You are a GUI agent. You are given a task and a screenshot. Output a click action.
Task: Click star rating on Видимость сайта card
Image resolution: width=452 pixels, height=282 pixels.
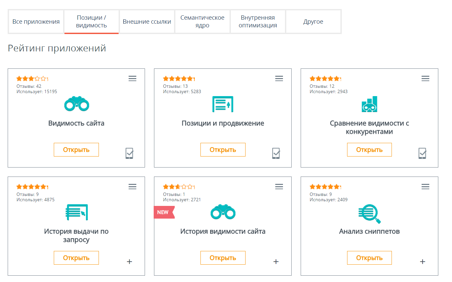point(32,79)
